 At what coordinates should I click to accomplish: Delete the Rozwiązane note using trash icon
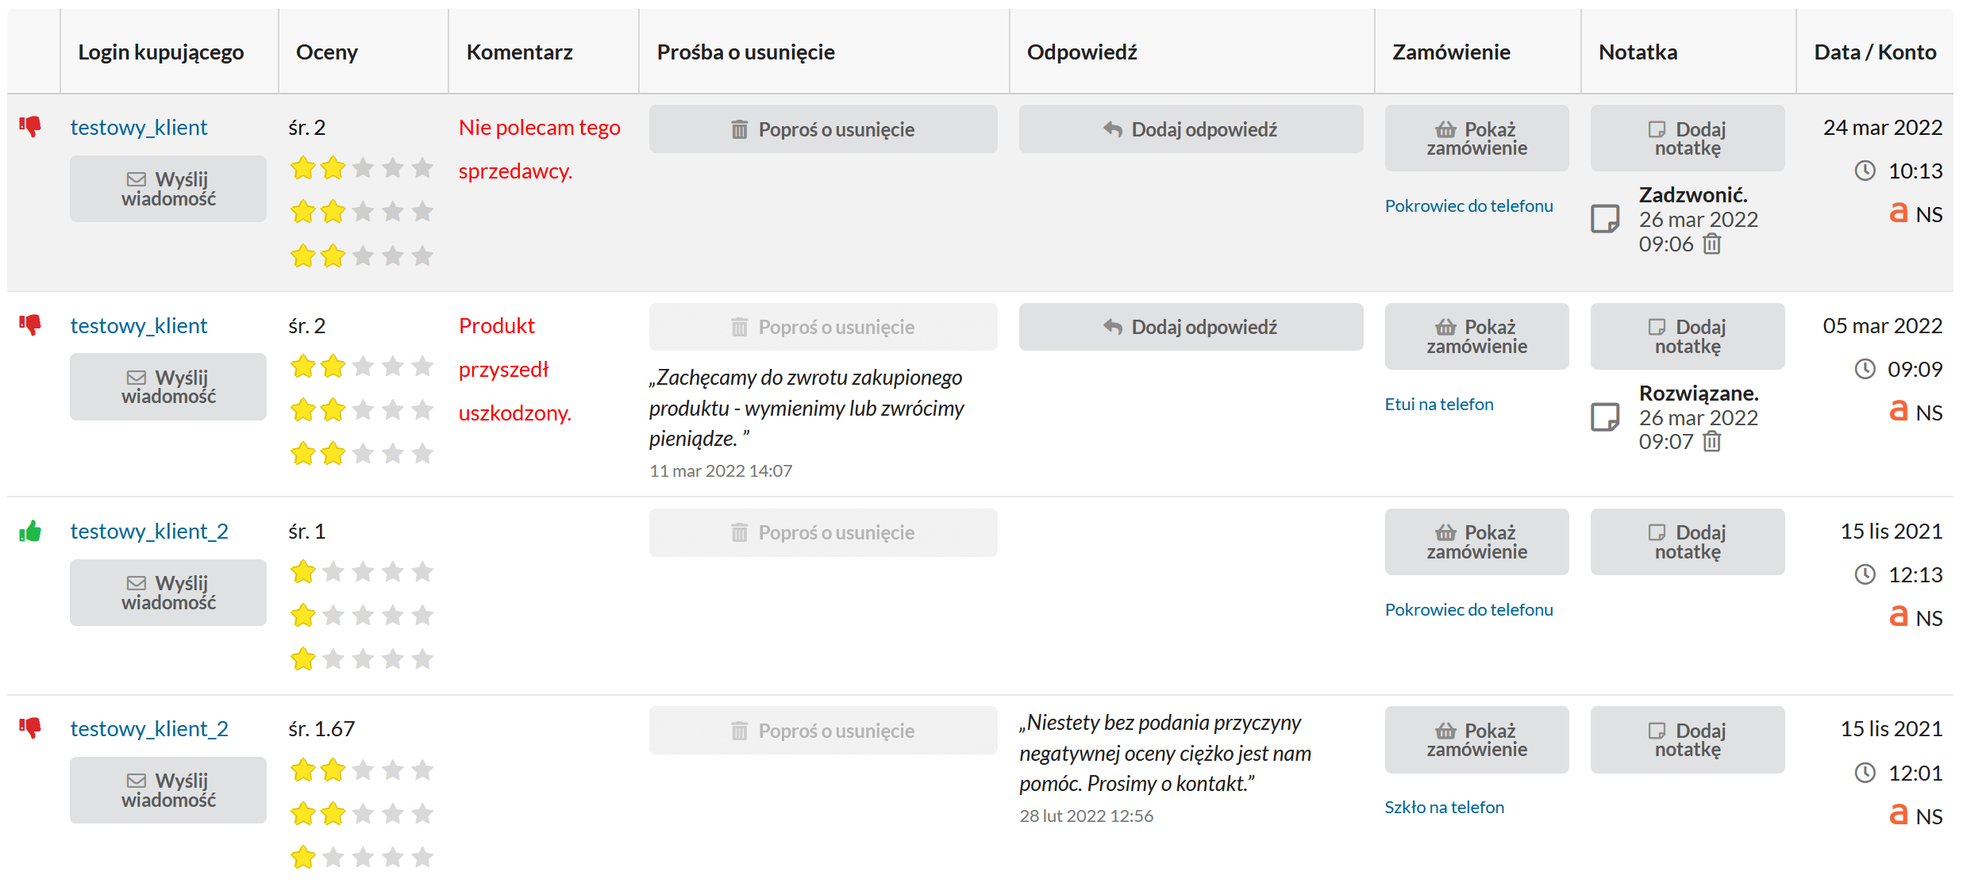click(x=1712, y=442)
